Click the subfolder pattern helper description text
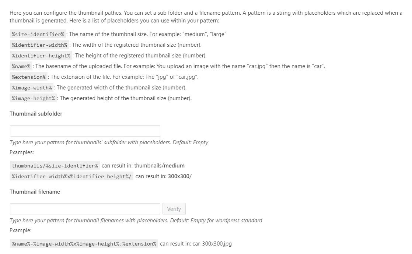The height and width of the screenshot is (254, 412). [109, 142]
